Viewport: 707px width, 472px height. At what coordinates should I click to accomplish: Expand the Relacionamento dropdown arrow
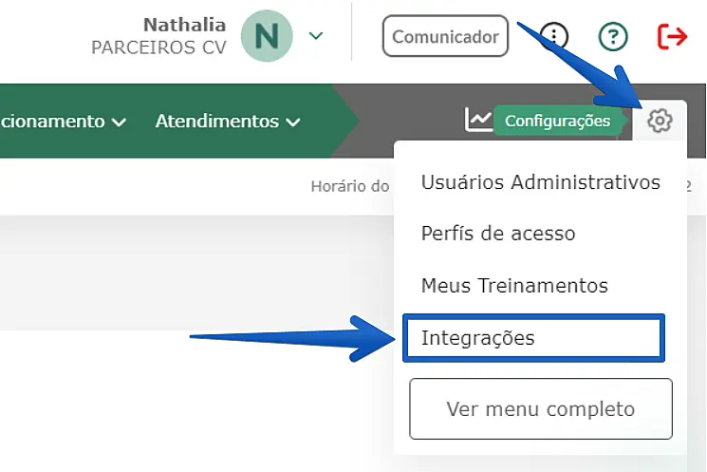pos(119,122)
